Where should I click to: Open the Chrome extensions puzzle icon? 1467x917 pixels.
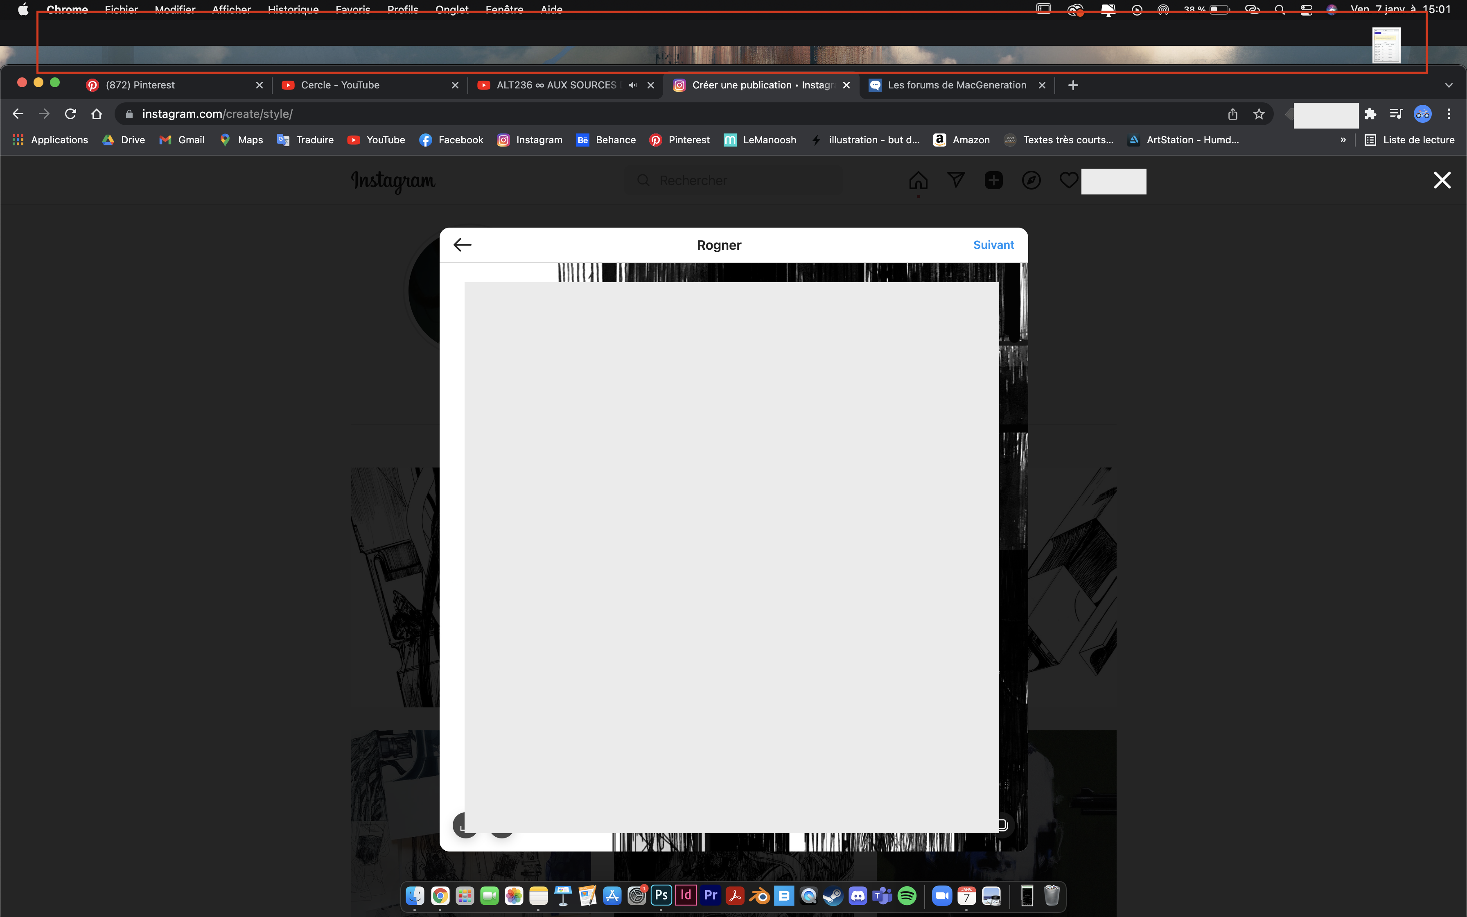(1370, 113)
